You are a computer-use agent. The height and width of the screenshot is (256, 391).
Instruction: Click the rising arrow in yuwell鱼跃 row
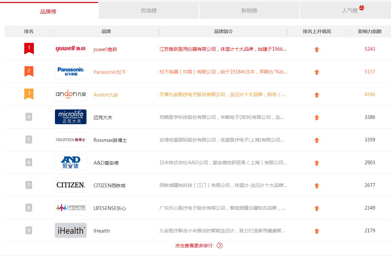pyautogui.click(x=317, y=49)
